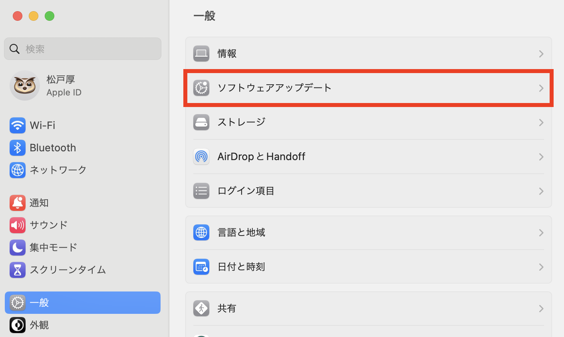Open the Wi-Fi settings icon
The image size is (564, 337).
(x=18, y=125)
